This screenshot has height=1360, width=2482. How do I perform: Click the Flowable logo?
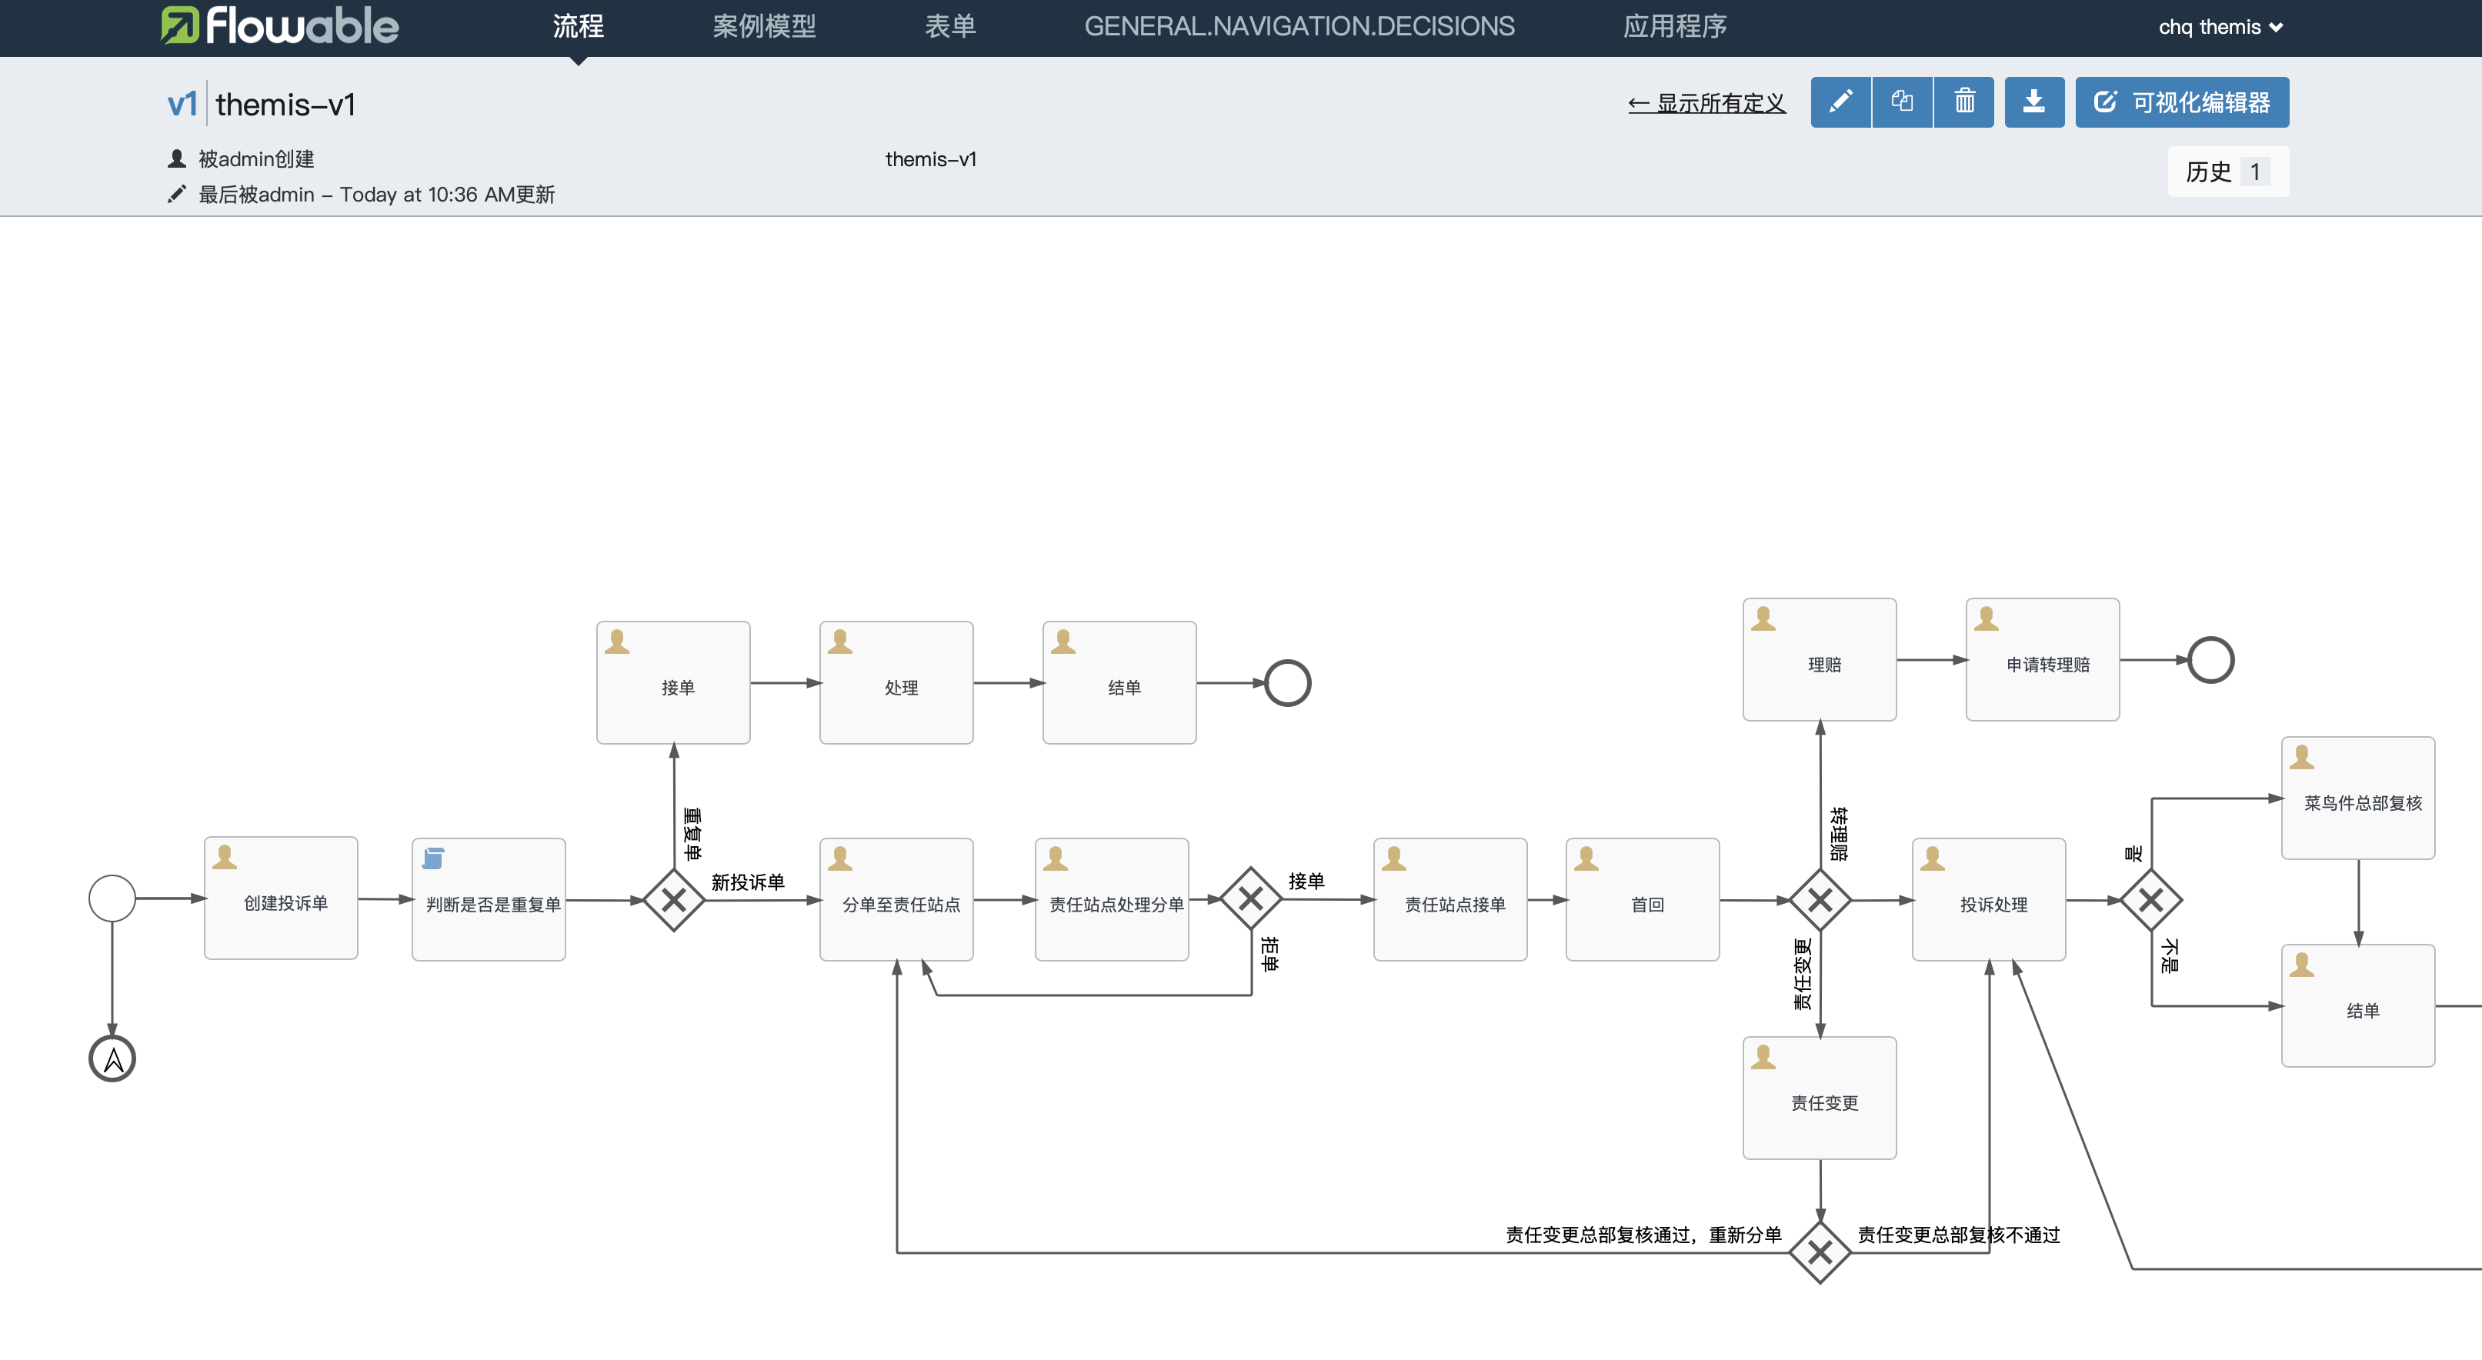[279, 26]
